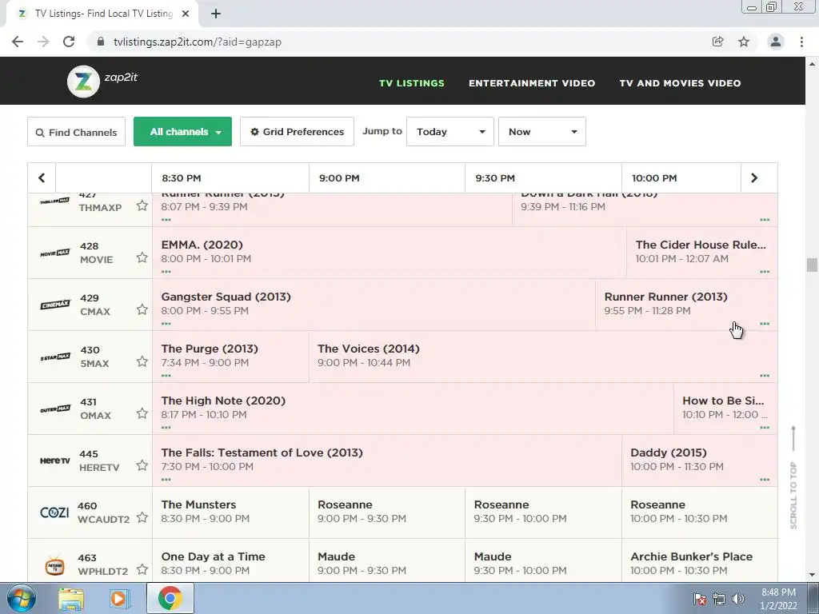This screenshot has height=614, width=819.
Task: Open The Voices (2014) listing
Action: point(543,356)
